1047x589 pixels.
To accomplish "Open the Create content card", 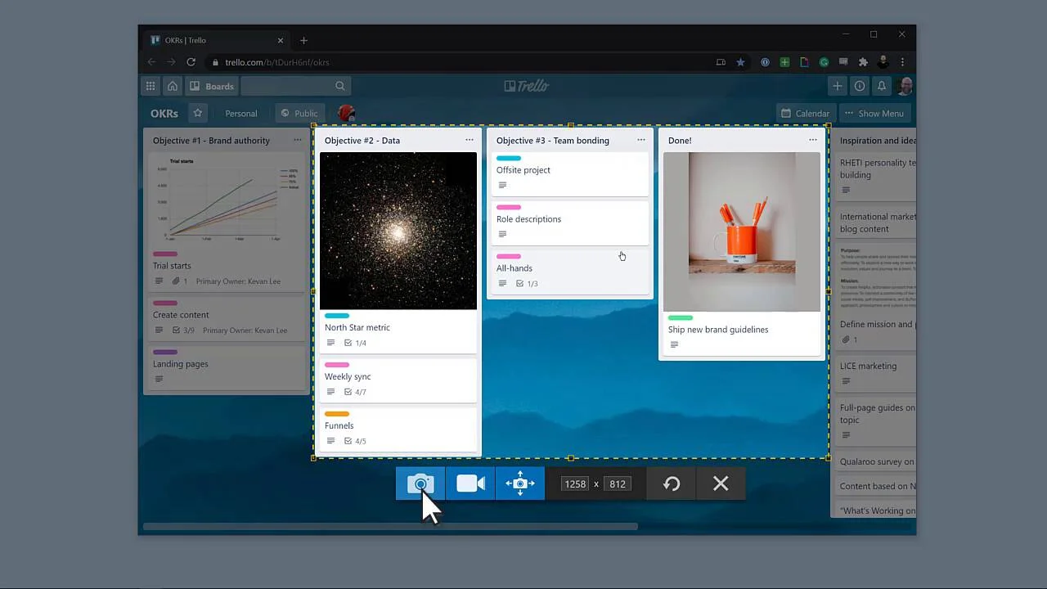I will [x=227, y=318].
